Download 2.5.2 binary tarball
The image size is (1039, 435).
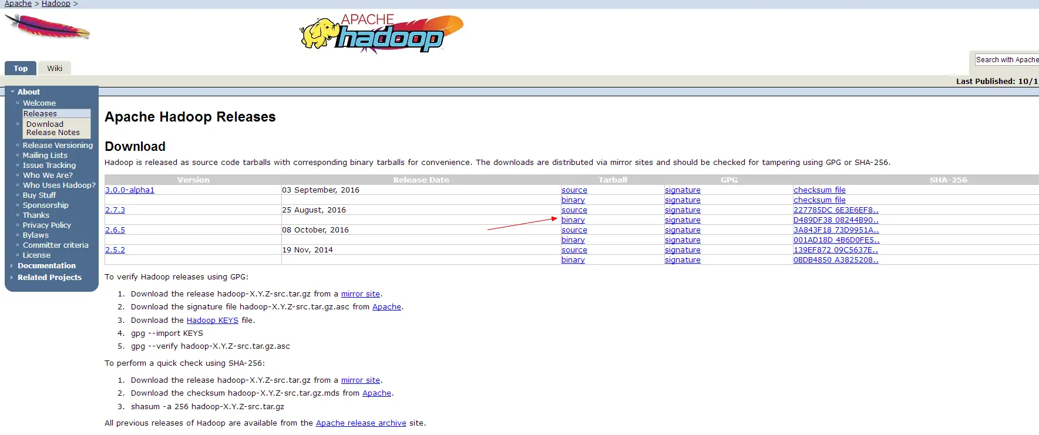tap(573, 260)
